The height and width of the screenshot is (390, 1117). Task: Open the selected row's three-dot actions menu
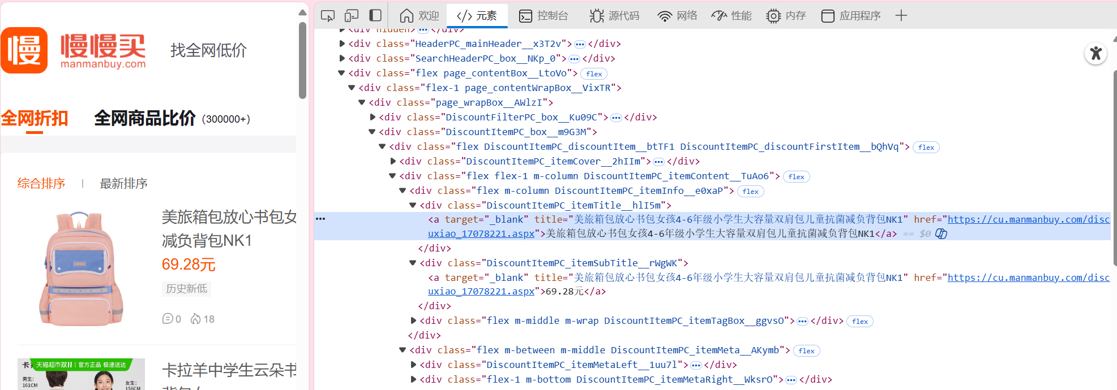point(320,219)
